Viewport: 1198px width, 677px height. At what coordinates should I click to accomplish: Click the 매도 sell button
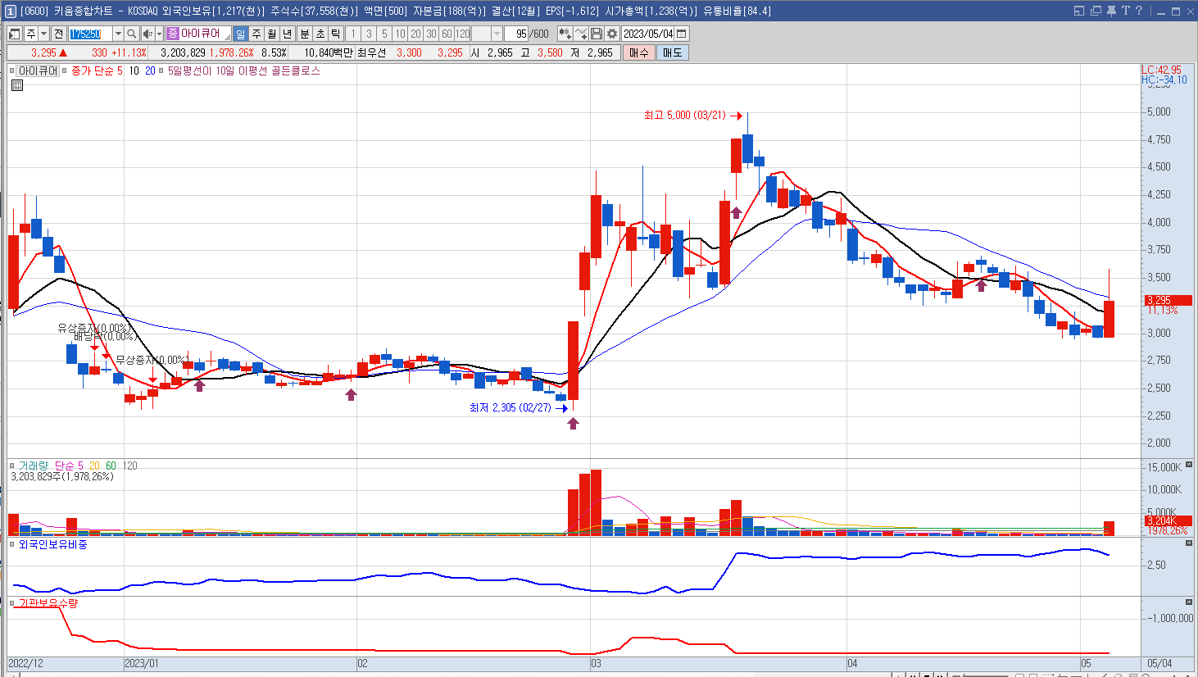tap(673, 52)
